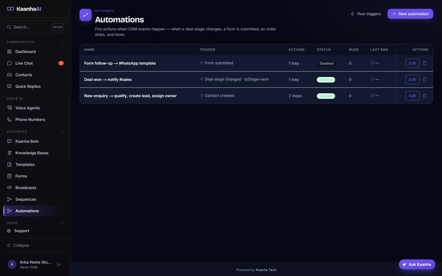Click the Broadcasts megaphone icon

point(9,188)
